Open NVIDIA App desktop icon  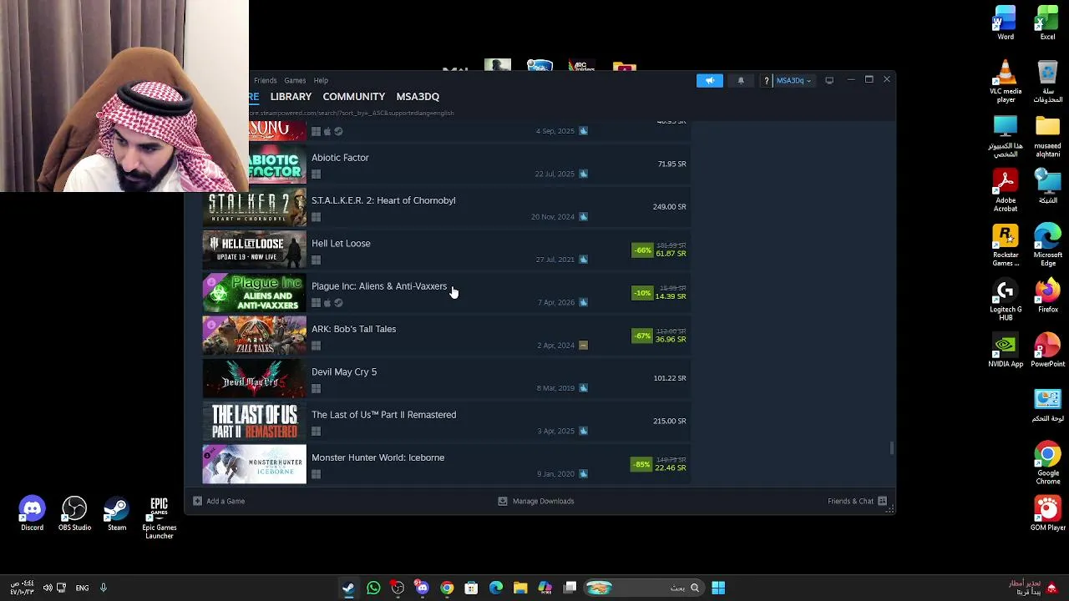click(1006, 351)
